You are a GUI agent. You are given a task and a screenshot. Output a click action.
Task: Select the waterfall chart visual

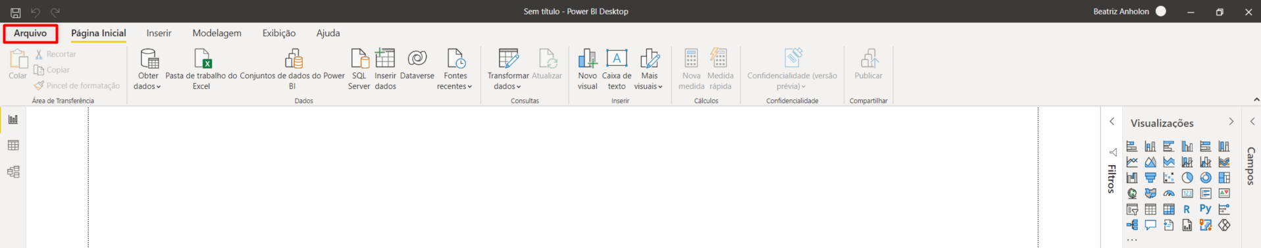1132,178
